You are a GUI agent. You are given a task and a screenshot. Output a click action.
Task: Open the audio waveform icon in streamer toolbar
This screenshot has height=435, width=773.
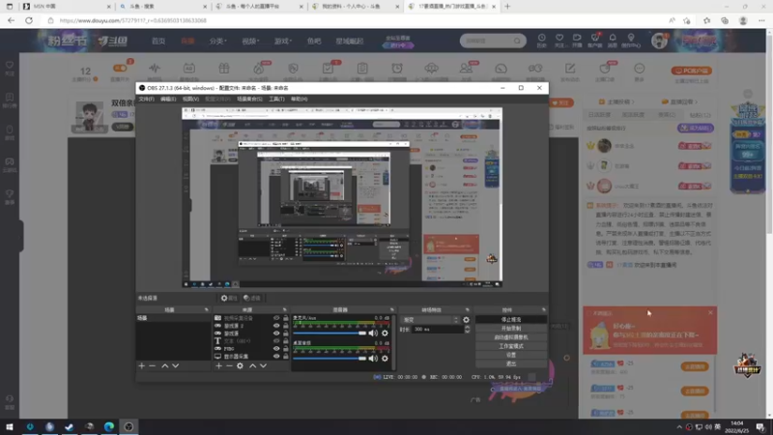coord(155,69)
